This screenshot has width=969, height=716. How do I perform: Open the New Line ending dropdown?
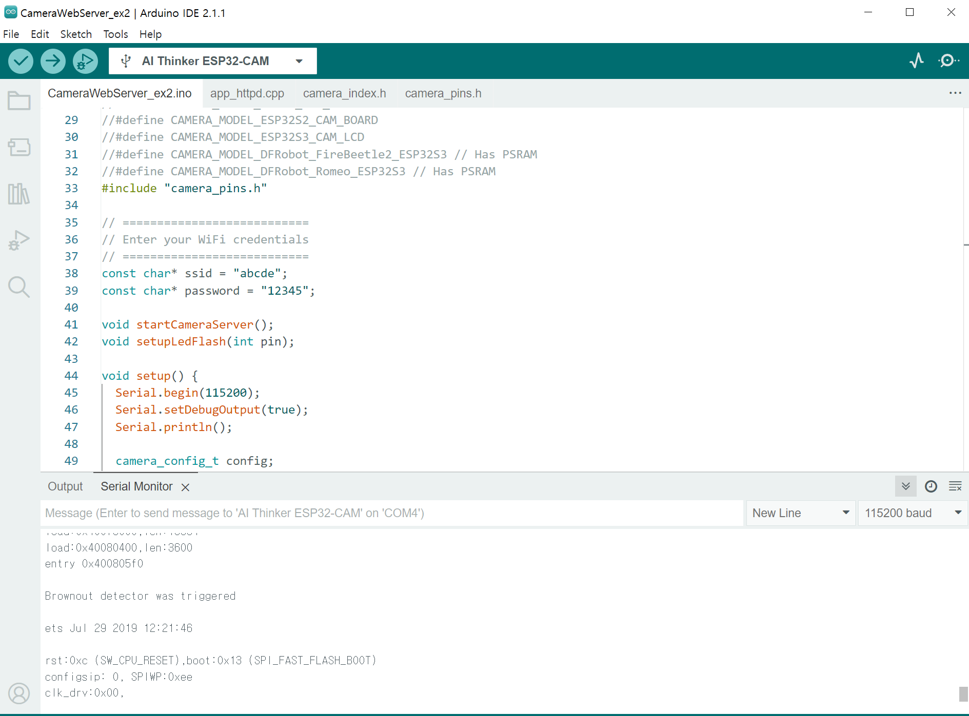click(x=800, y=513)
